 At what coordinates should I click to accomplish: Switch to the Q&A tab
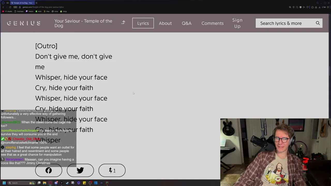click(x=187, y=23)
